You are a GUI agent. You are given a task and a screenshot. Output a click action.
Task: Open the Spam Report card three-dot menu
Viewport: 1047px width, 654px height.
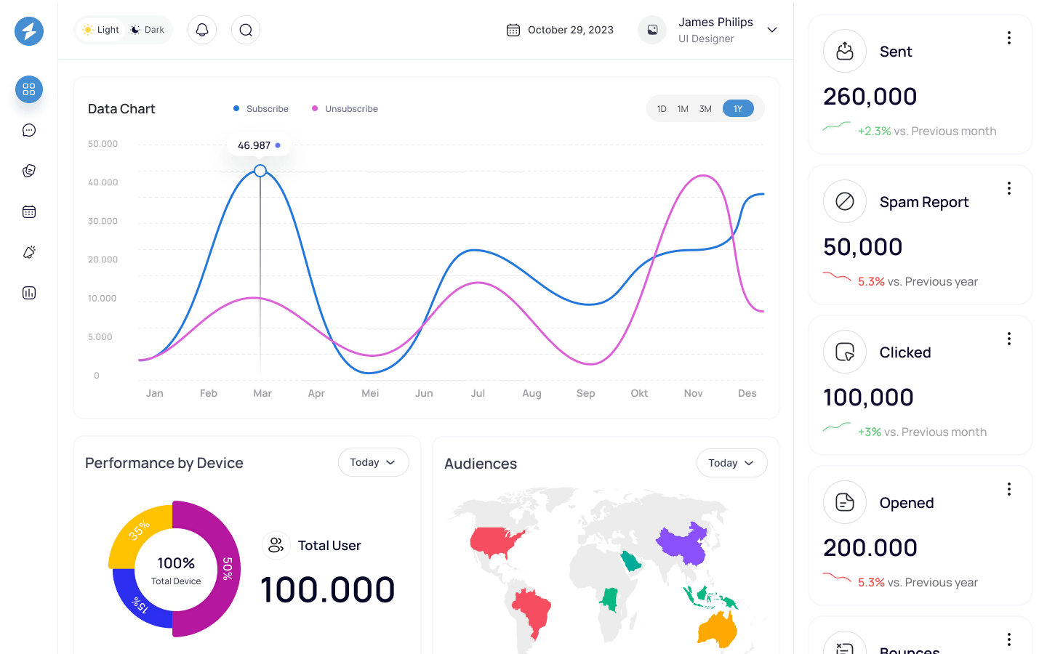tap(1009, 188)
